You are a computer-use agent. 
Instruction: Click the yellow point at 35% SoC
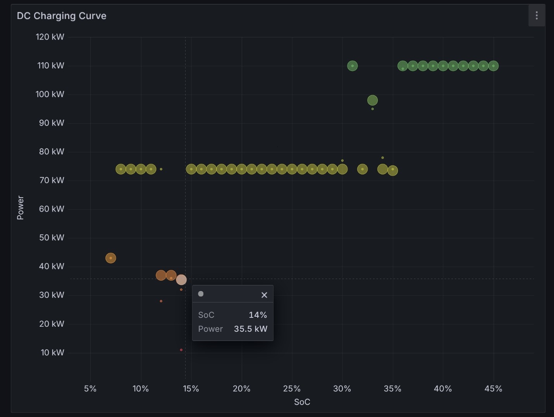pyautogui.click(x=392, y=170)
